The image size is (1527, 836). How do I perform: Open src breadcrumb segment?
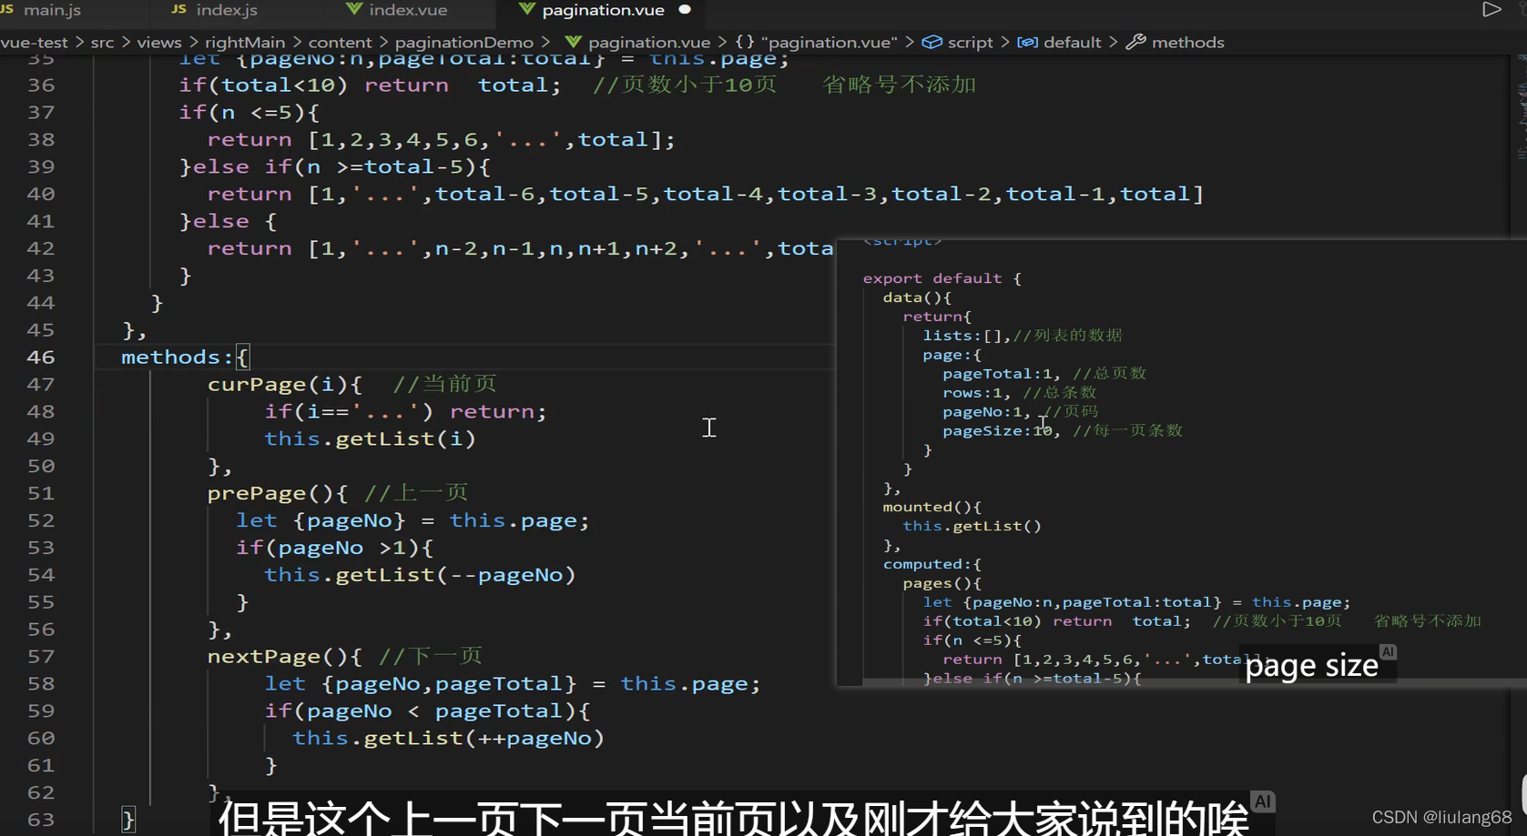(x=102, y=42)
